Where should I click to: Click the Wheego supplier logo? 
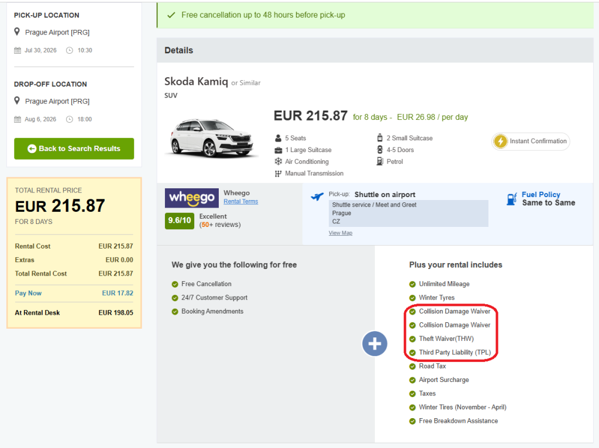pyautogui.click(x=191, y=198)
